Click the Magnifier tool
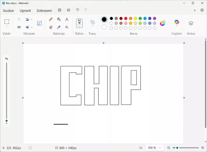This screenshot has width=207, height=152. click(67, 27)
